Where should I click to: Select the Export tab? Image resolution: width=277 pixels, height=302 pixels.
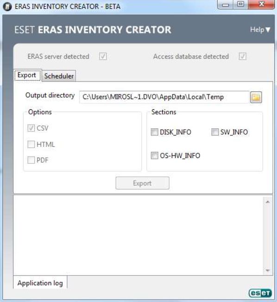pyautogui.click(x=27, y=75)
